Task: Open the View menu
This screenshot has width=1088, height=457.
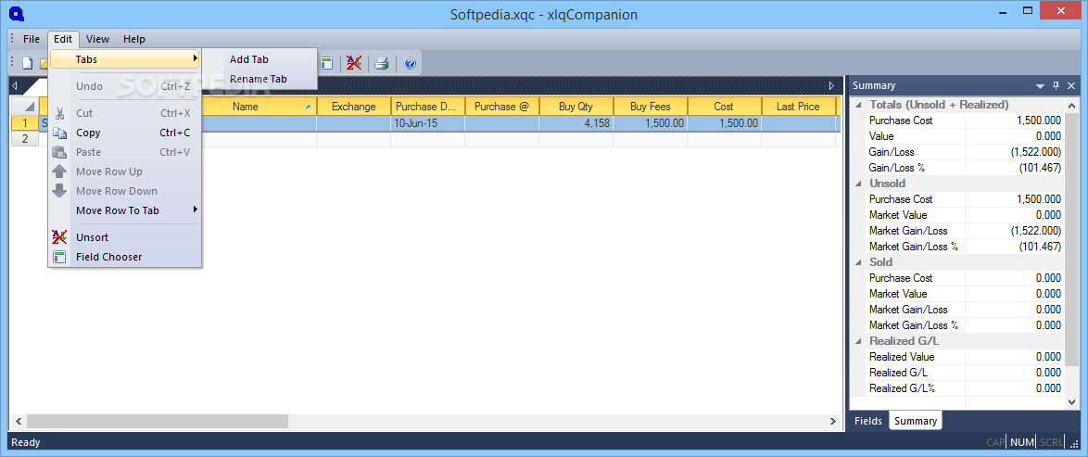Action: click(98, 39)
